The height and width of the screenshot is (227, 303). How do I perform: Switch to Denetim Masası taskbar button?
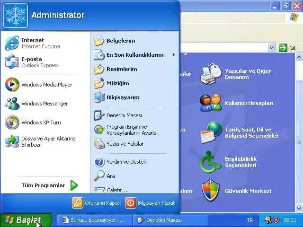click(170, 220)
